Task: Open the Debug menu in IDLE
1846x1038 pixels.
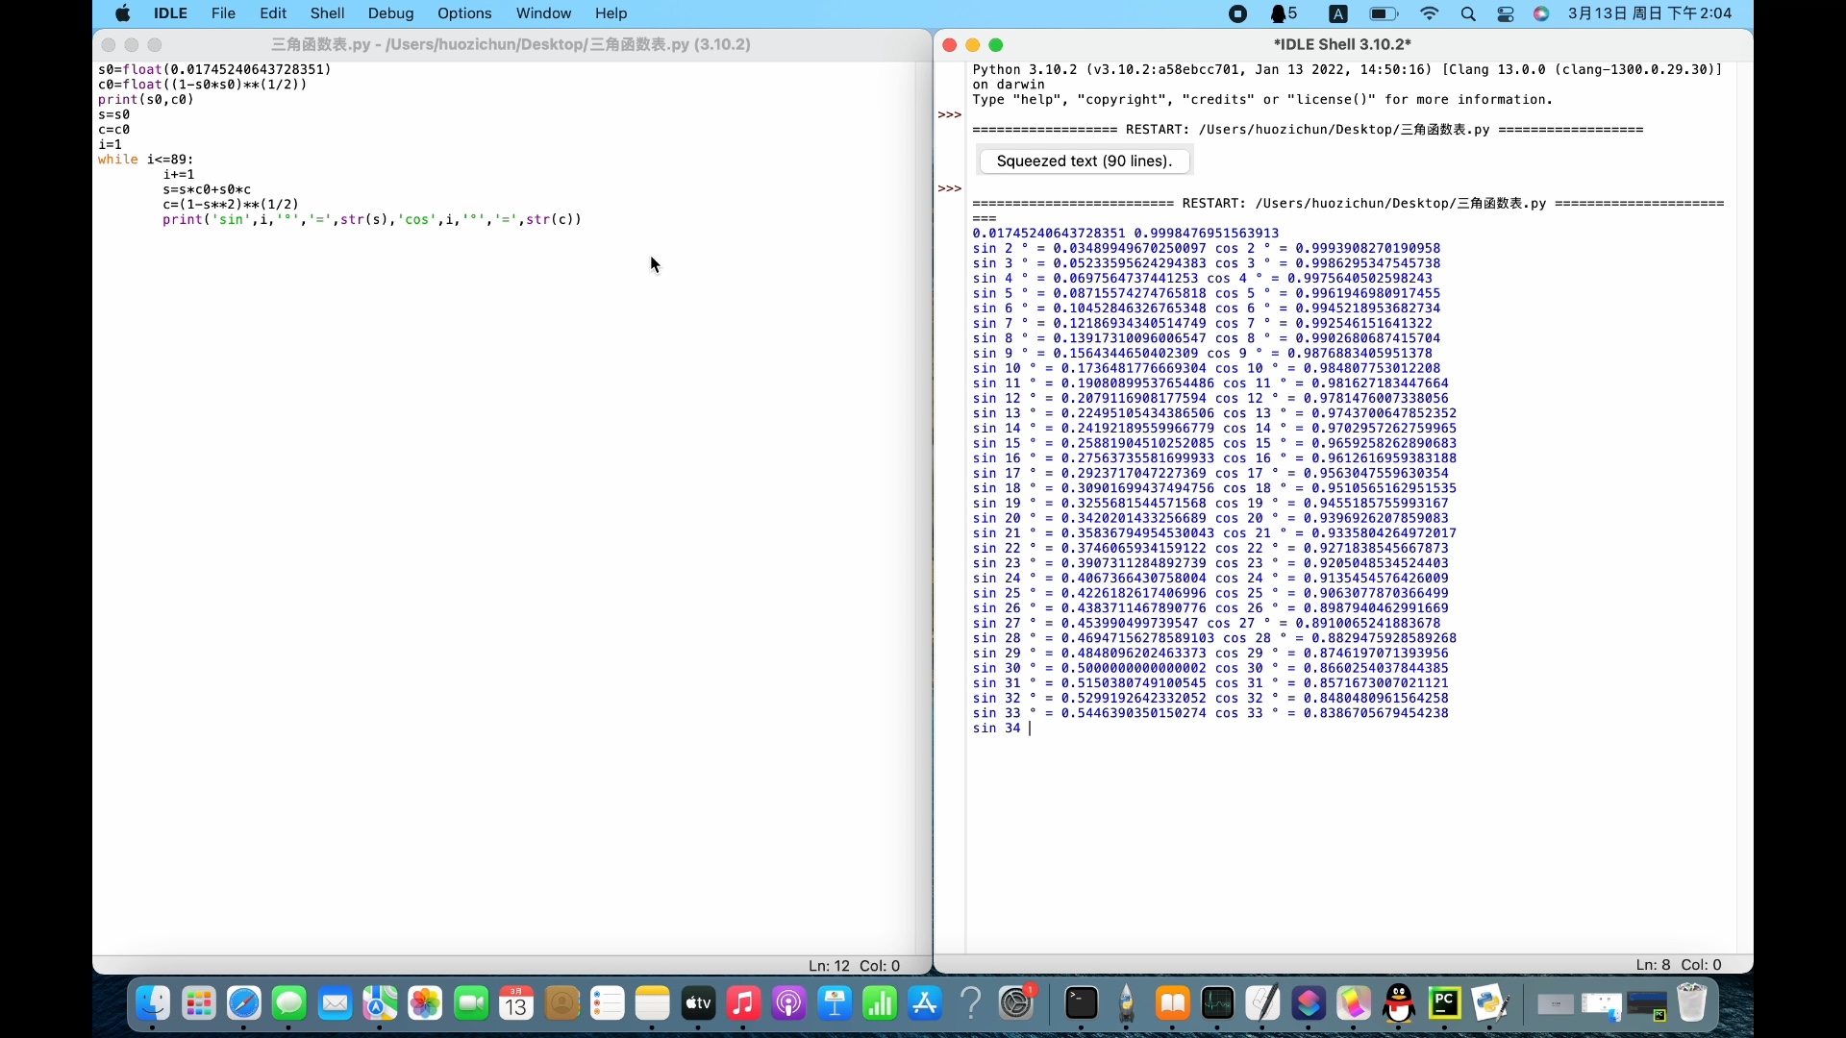Action: coord(389,13)
